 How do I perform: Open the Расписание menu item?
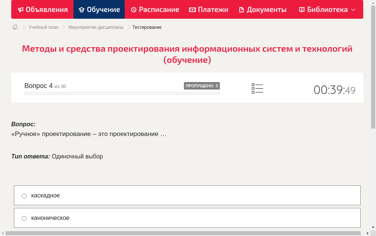point(155,9)
